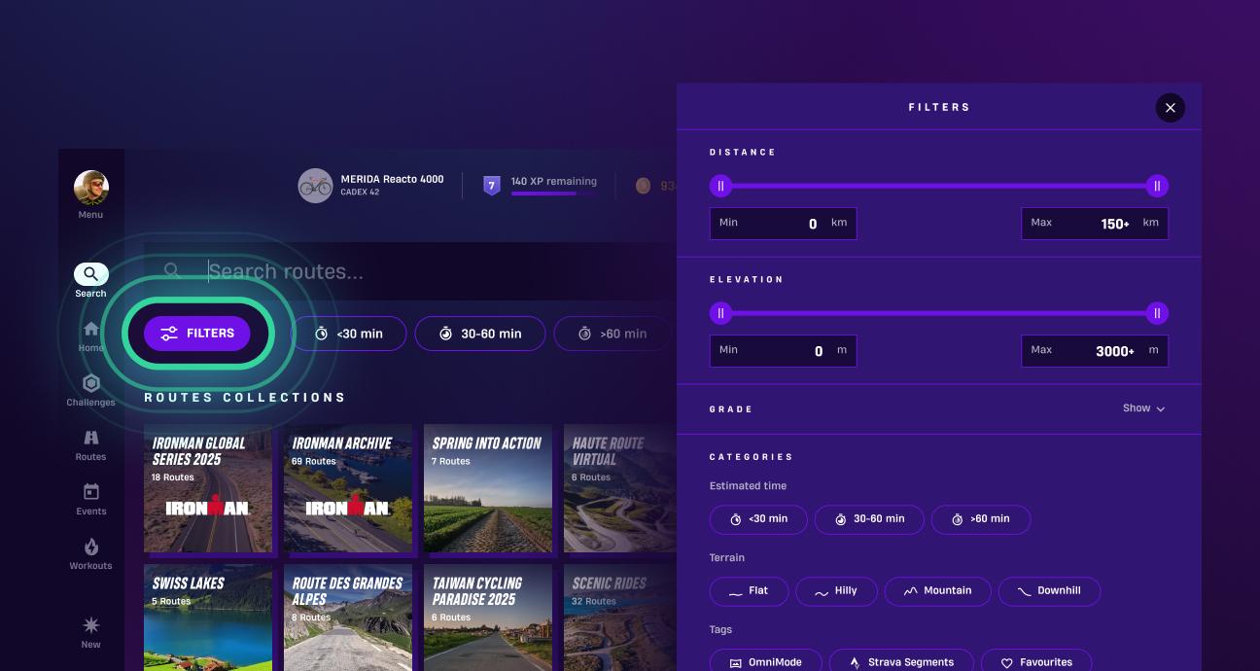Click the Distance slider maximum handle
Image resolution: width=1260 pixels, height=671 pixels.
pyautogui.click(x=1156, y=187)
